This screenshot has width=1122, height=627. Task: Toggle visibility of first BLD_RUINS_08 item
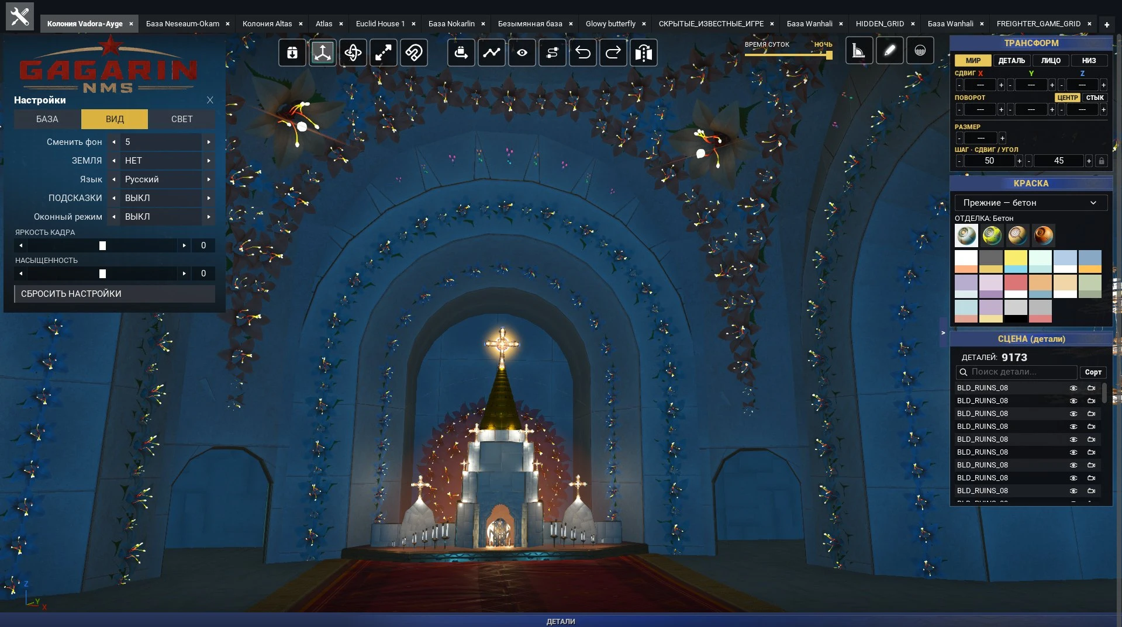click(1073, 388)
